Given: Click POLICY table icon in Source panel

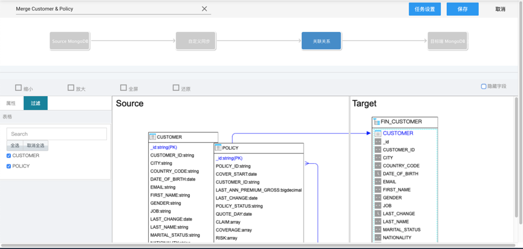Looking at the screenshot, I should point(218,147).
